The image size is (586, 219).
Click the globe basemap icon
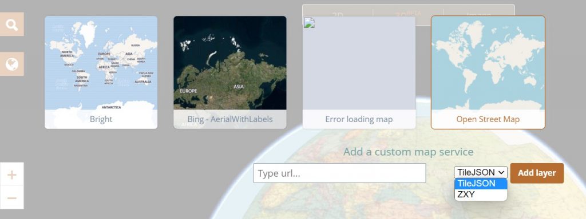[x=11, y=64]
